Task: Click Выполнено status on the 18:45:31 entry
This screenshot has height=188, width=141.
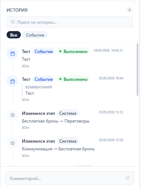Action: [x=73, y=51]
